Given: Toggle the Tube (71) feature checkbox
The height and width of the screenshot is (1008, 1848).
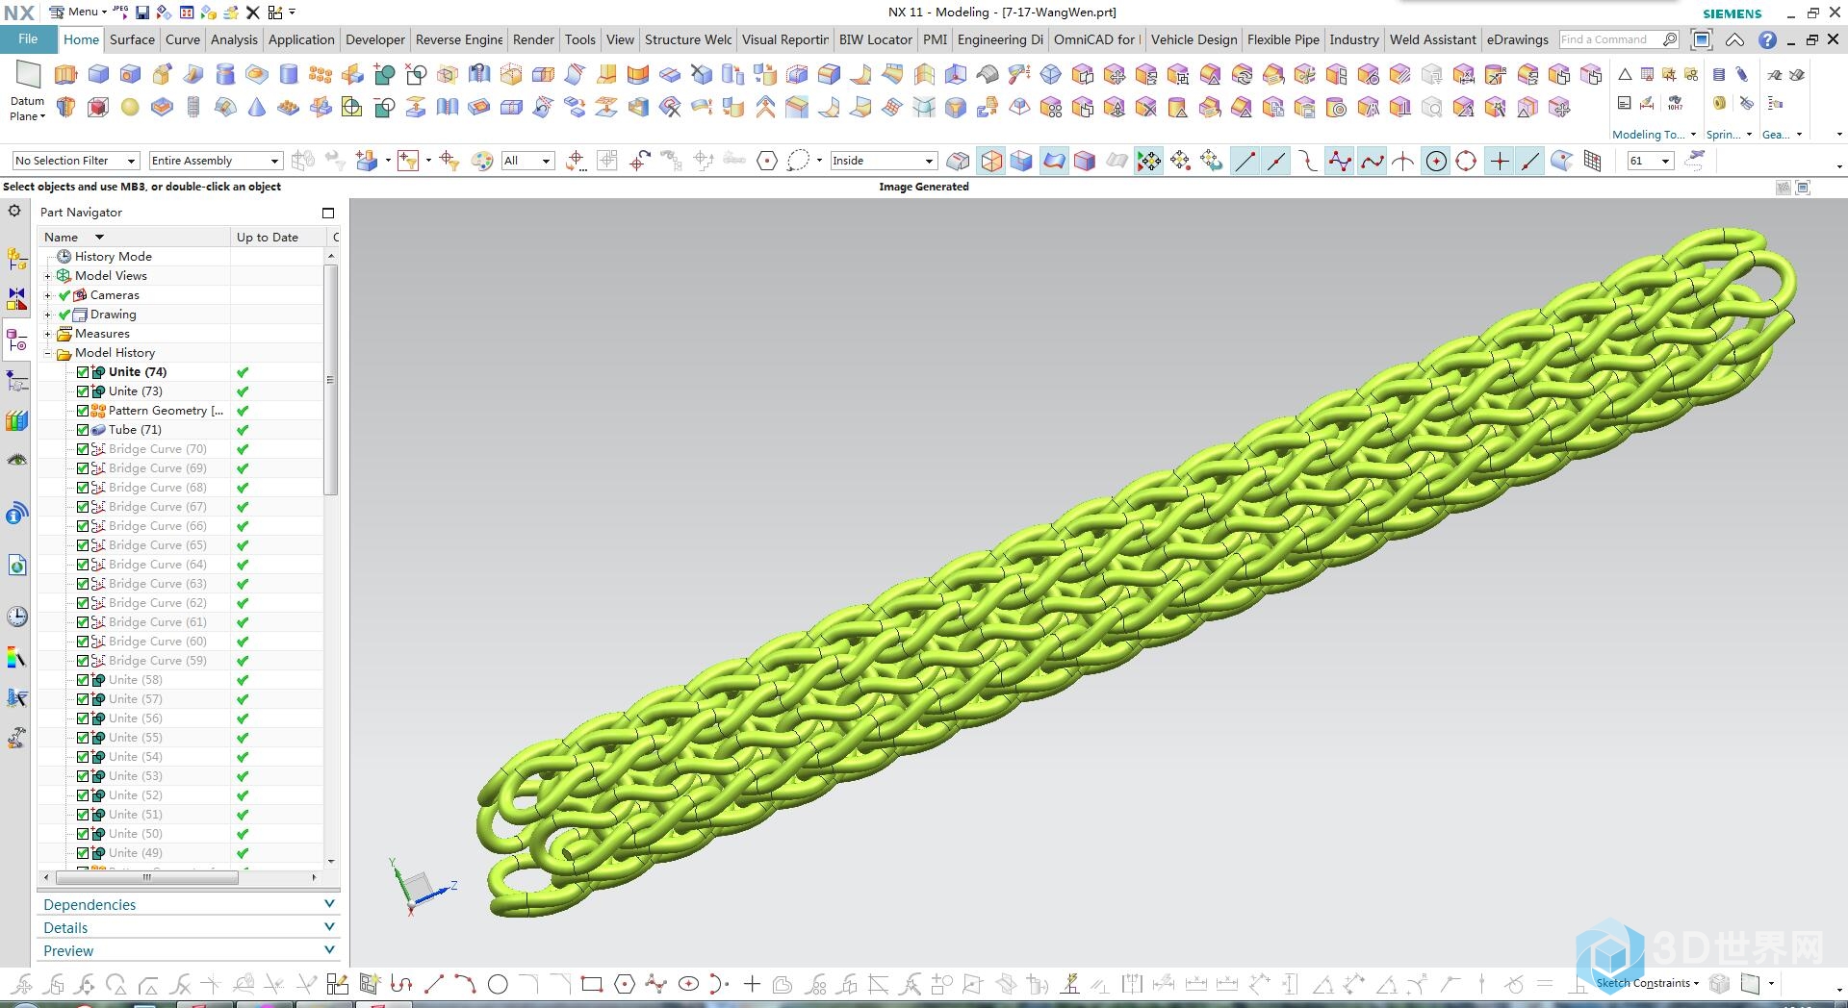Looking at the screenshot, I should point(83,430).
